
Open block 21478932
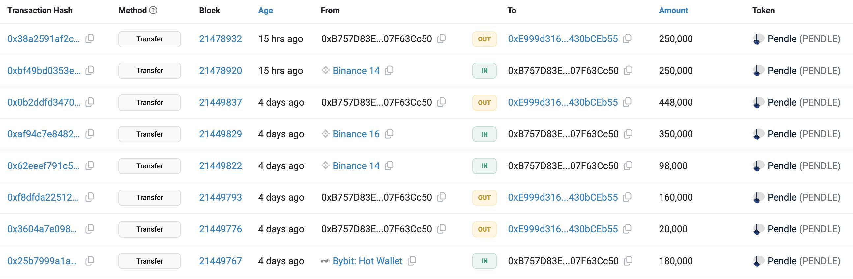click(x=221, y=39)
